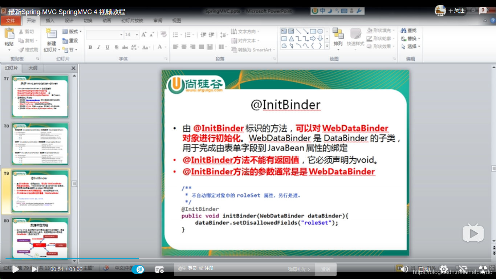Open the font name combo box
Viewport: 496px width, 279px height.
click(105, 35)
